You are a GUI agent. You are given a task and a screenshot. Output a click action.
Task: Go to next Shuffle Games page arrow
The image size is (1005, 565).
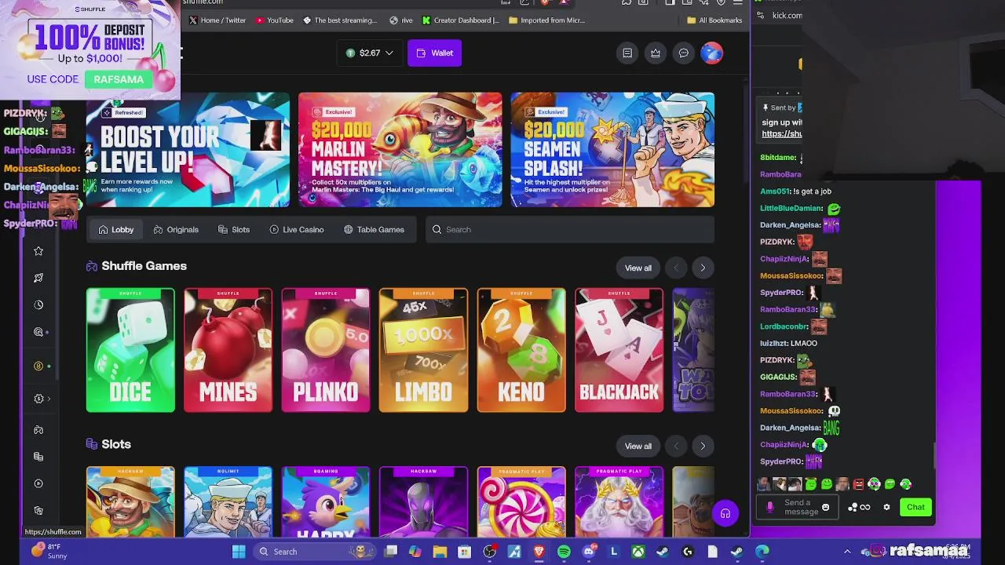703,268
